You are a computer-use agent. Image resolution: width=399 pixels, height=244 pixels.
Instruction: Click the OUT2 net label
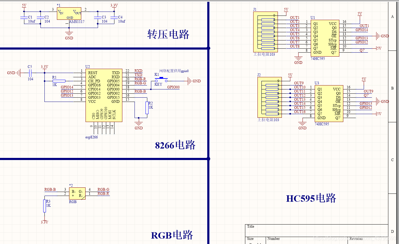coord(295,22)
